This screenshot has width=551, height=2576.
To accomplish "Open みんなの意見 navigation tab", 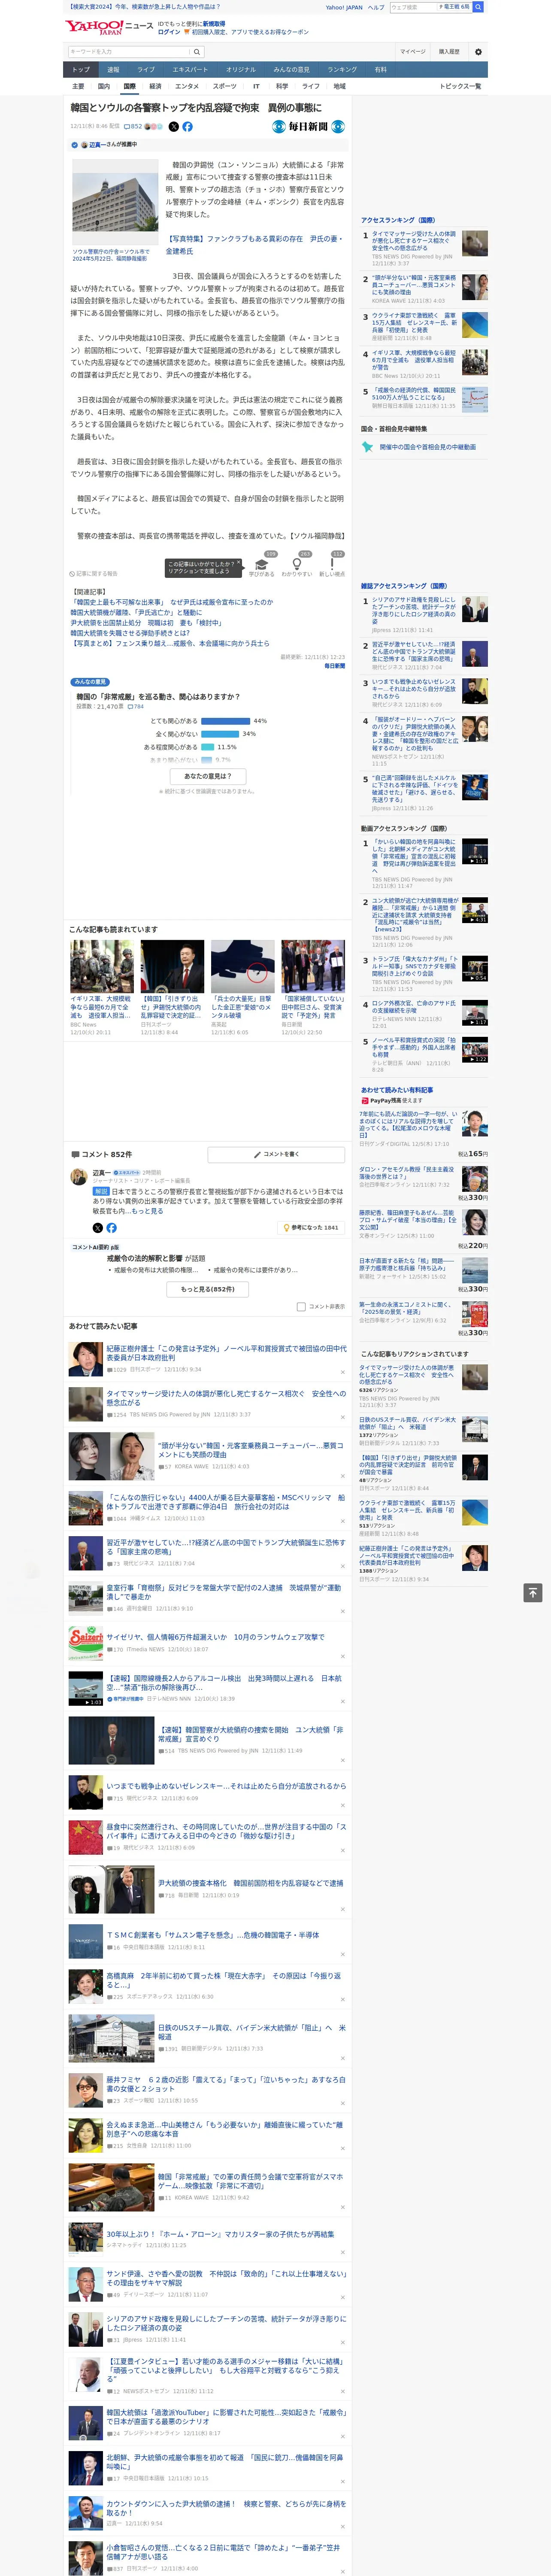I will coord(291,70).
